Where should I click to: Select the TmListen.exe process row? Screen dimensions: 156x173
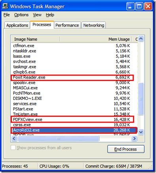(74, 114)
